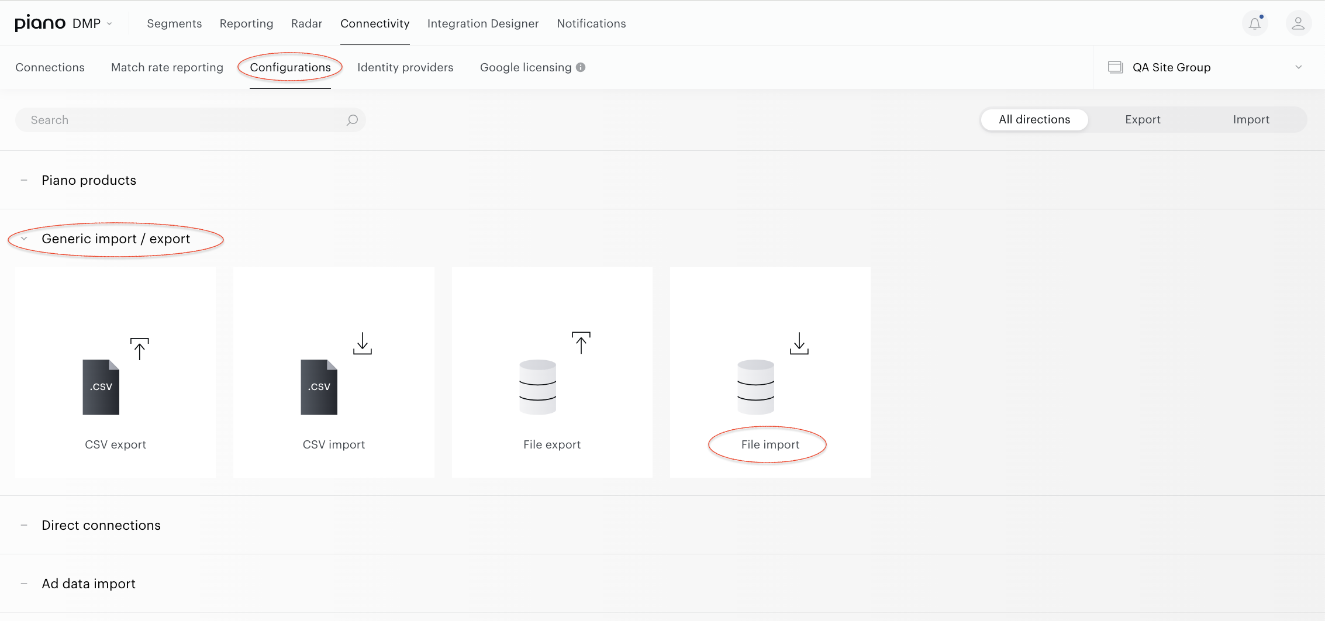Collapse the Generic import / export section
This screenshot has width=1325, height=621.
tap(24, 239)
